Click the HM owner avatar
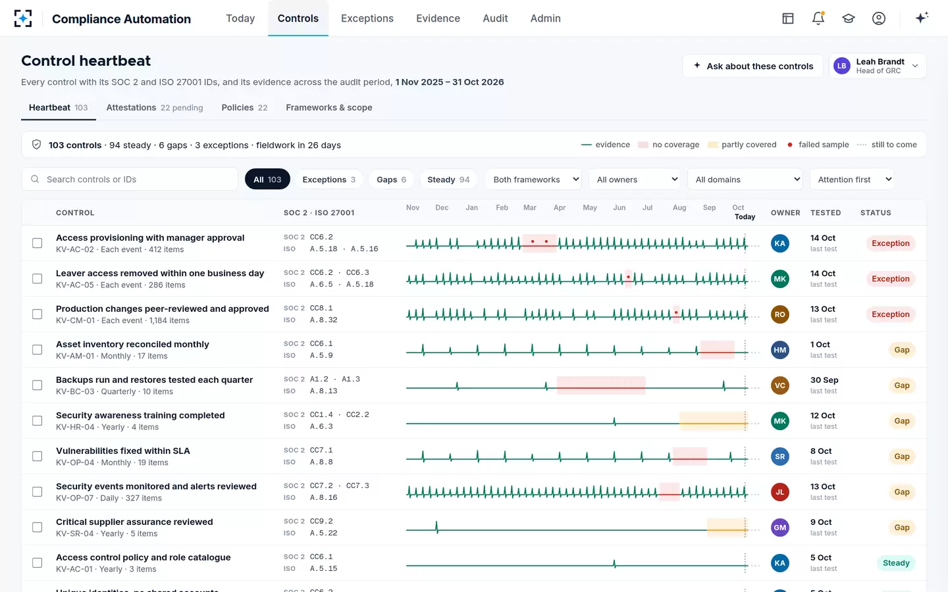 pos(780,350)
